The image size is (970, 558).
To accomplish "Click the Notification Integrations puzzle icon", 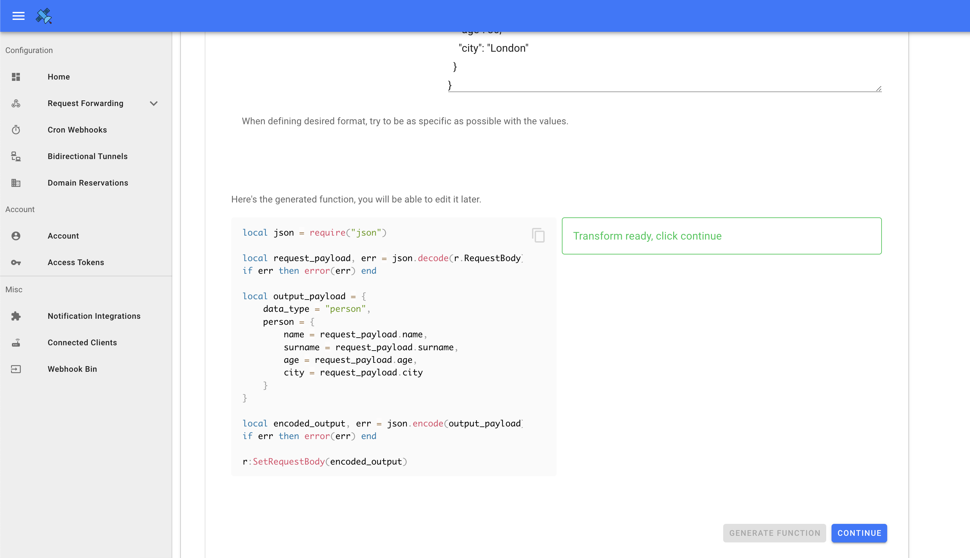I will (16, 316).
